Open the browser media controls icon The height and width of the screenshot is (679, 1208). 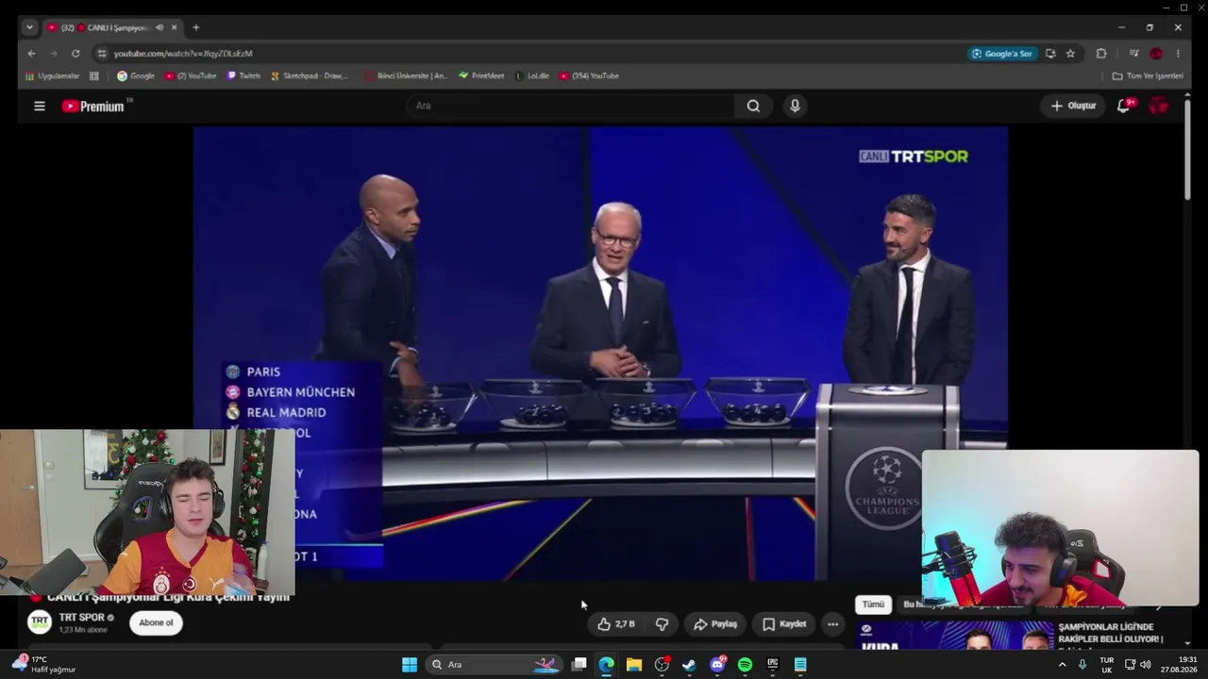(1133, 54)
